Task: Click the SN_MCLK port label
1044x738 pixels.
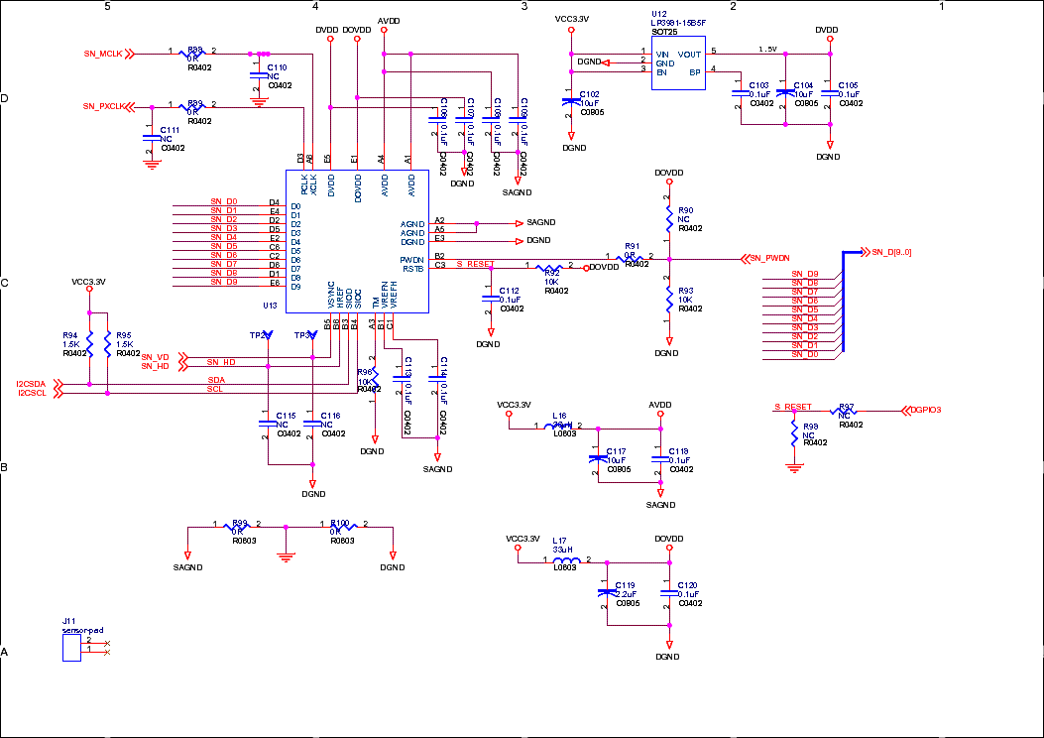Action: point(103,53)
